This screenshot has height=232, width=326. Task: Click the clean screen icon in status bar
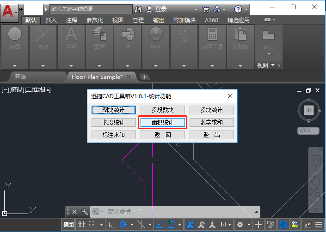pos(308,225)
